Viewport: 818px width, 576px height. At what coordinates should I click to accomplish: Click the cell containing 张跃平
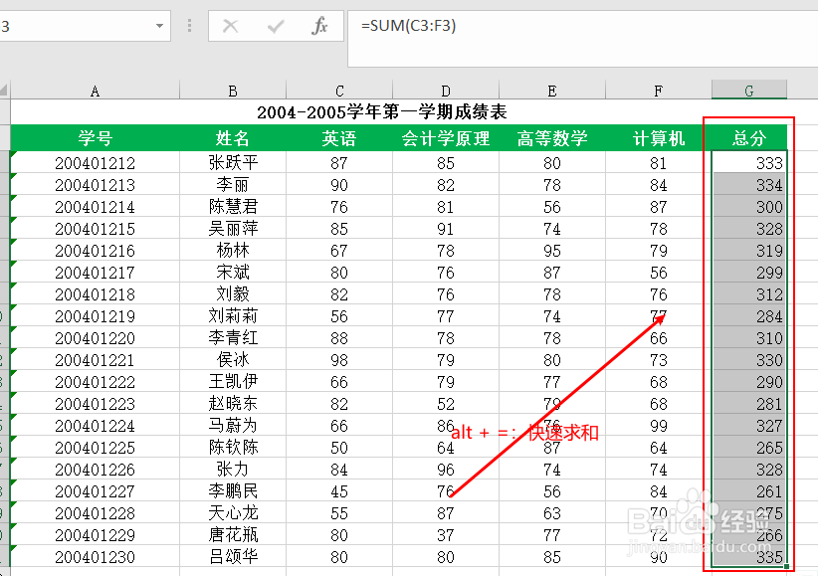pos(232,162)
